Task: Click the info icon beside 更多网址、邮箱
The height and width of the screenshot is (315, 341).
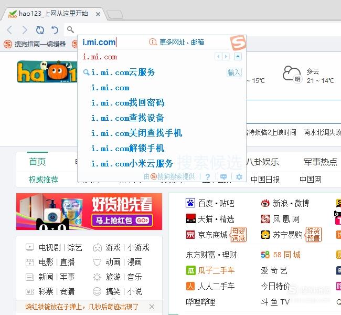Action: pos(153,42)
